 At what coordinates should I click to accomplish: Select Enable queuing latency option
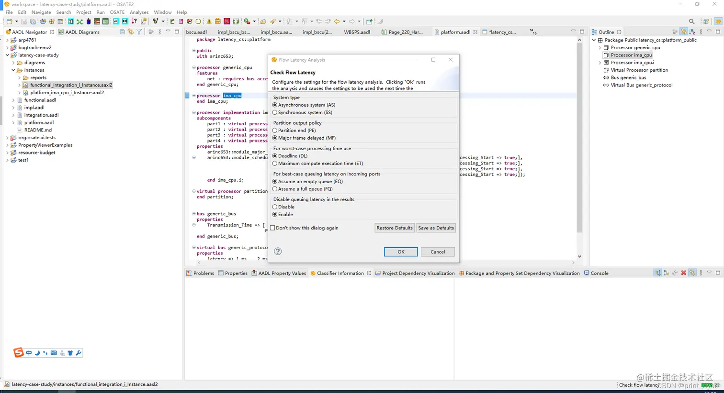point(283,214)
